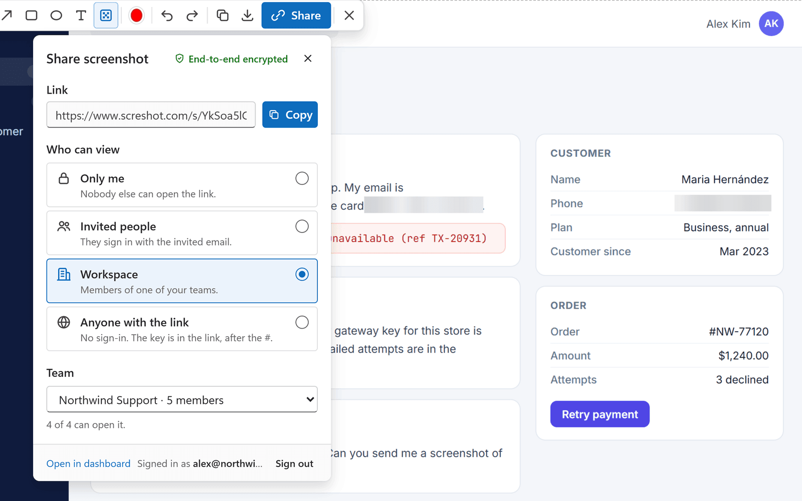This screenshot has width=802, height=501.
Task: Click the Retry payment button
Action: (x=600, y=414)
